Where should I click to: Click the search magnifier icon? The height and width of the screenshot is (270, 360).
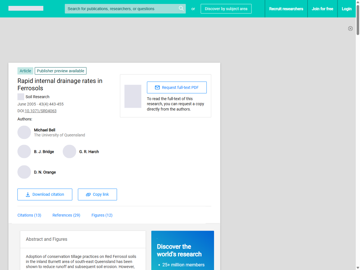coord(181,9)
